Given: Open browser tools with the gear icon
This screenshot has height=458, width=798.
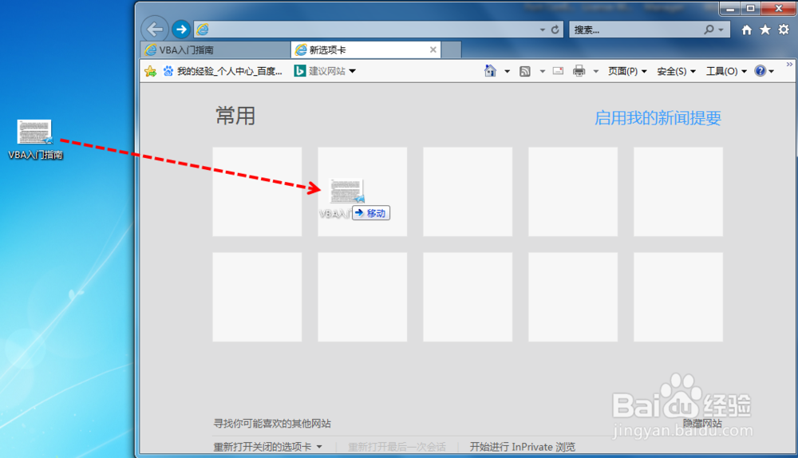Looking at the screenshot, I should point(784,30).
